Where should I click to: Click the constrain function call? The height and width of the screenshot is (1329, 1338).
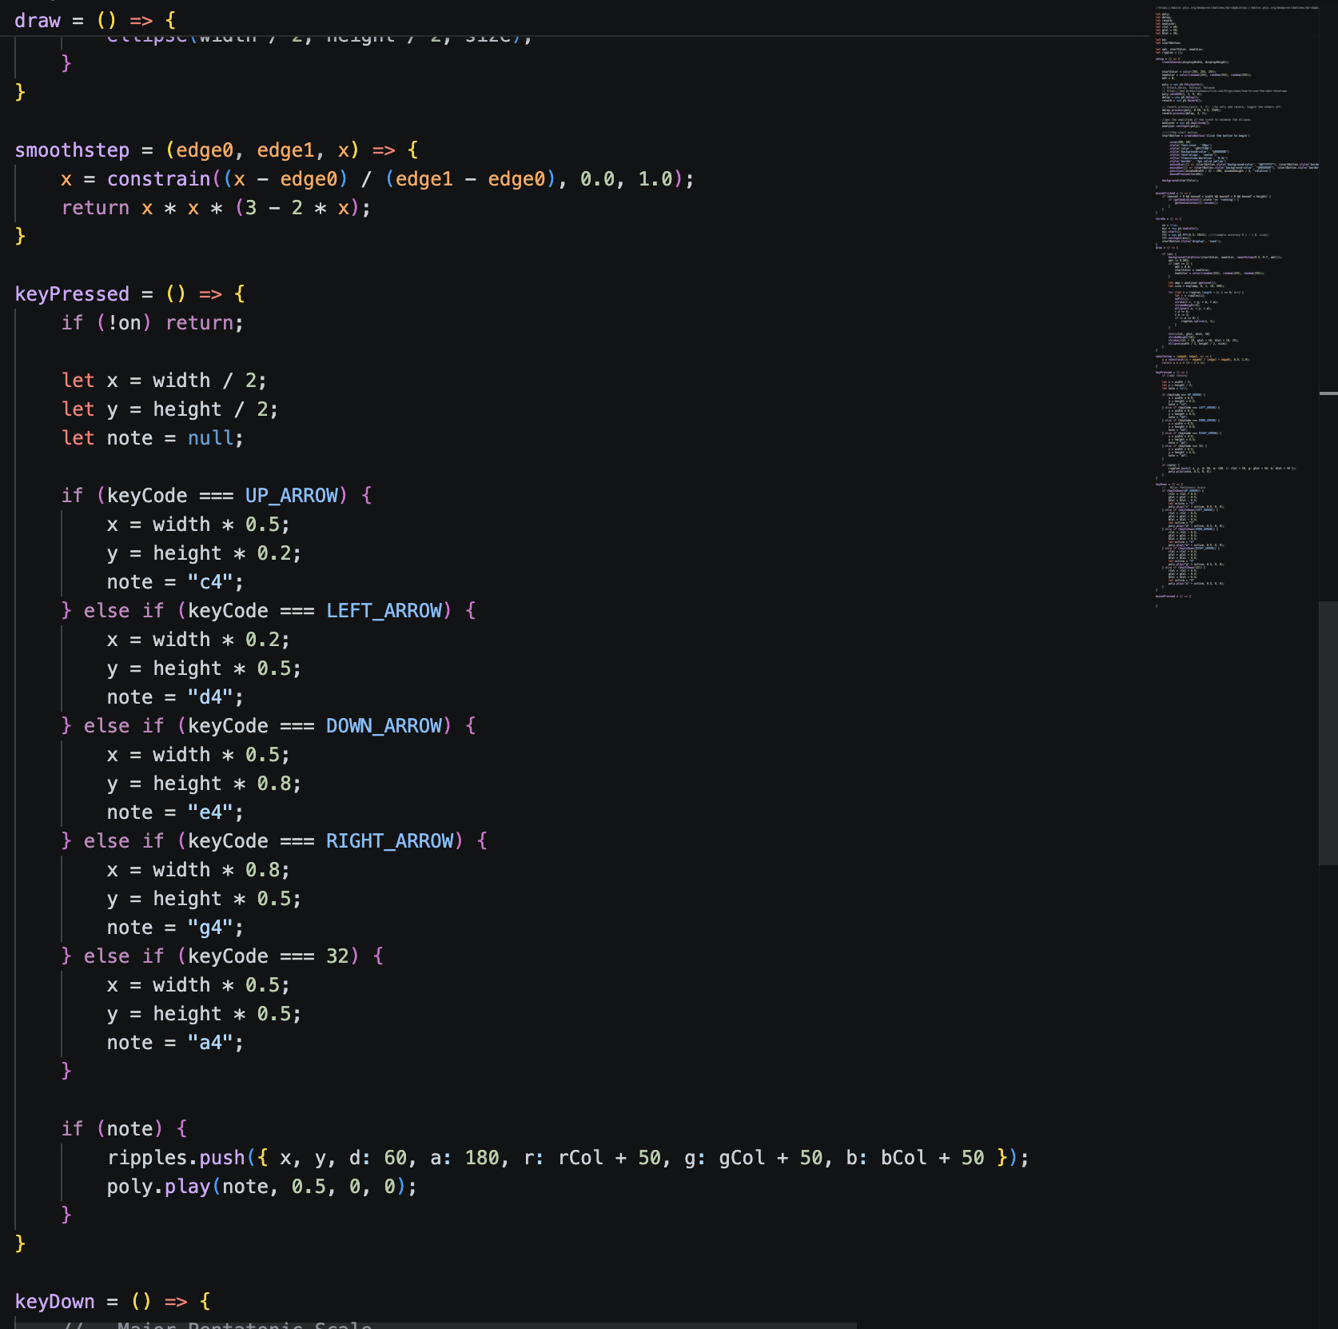(x=158, y=179)
